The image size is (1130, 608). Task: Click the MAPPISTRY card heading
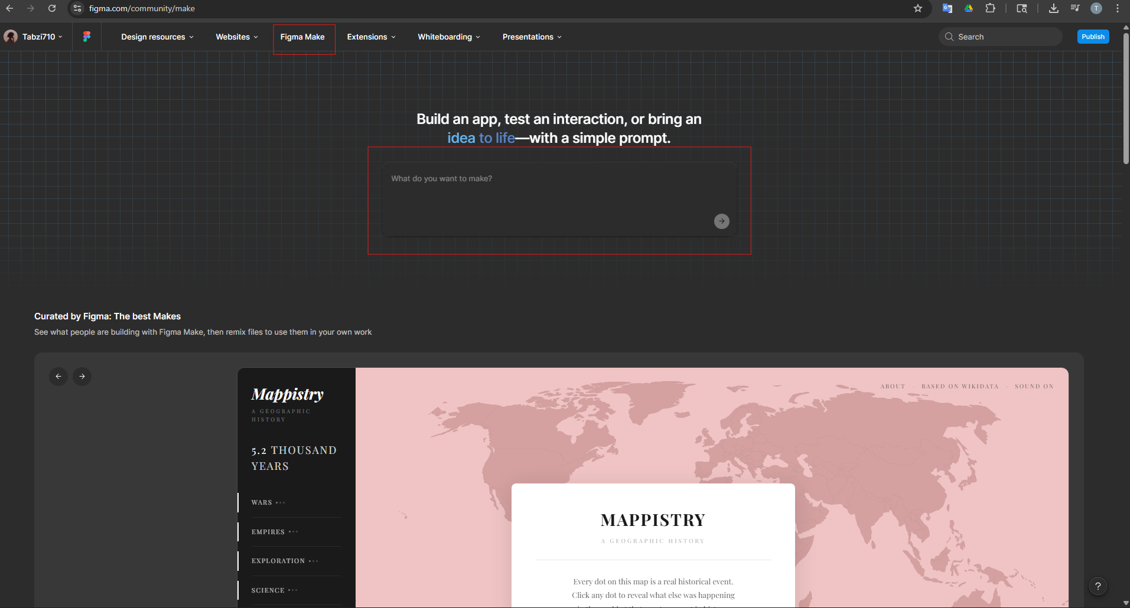pos(653,520)
